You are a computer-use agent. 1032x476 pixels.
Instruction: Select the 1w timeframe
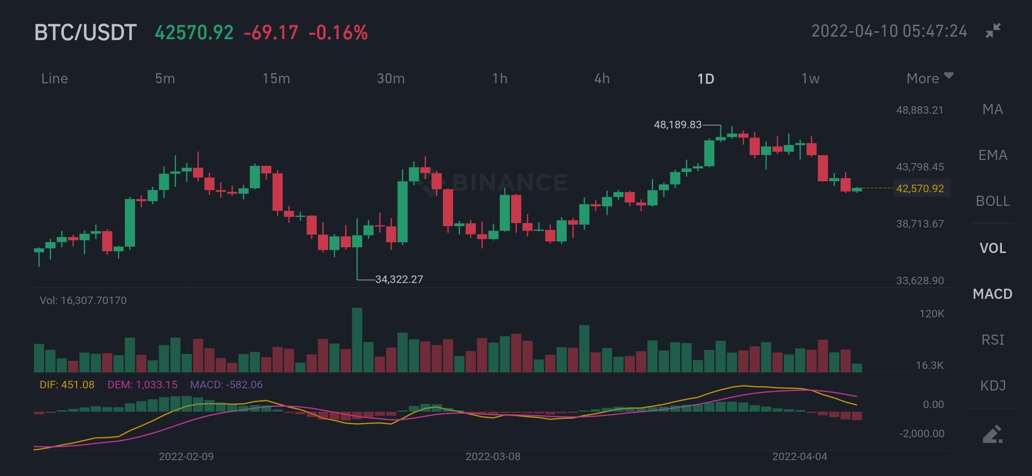coord(810,78)
